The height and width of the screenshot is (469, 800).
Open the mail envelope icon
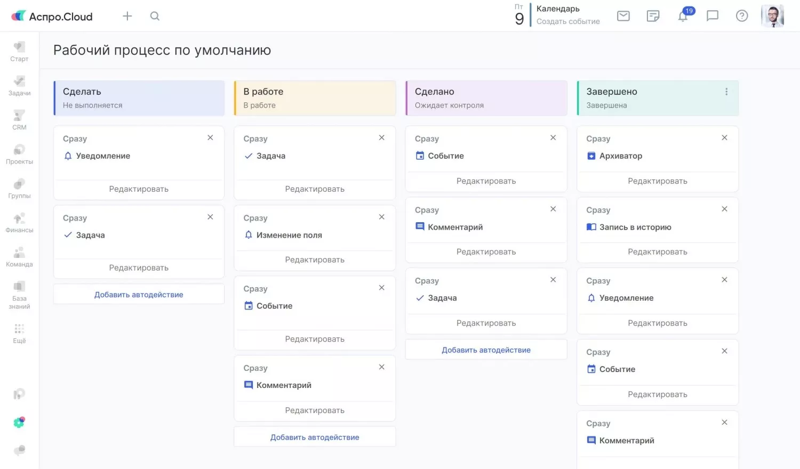coord(623,16)
